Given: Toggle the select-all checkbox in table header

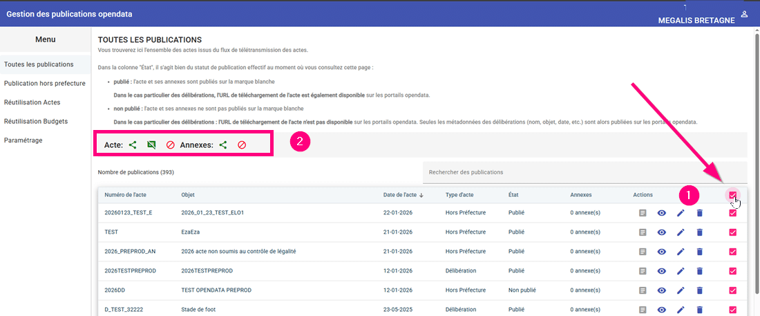Looking at the screenshot, I should click(732, 195).
